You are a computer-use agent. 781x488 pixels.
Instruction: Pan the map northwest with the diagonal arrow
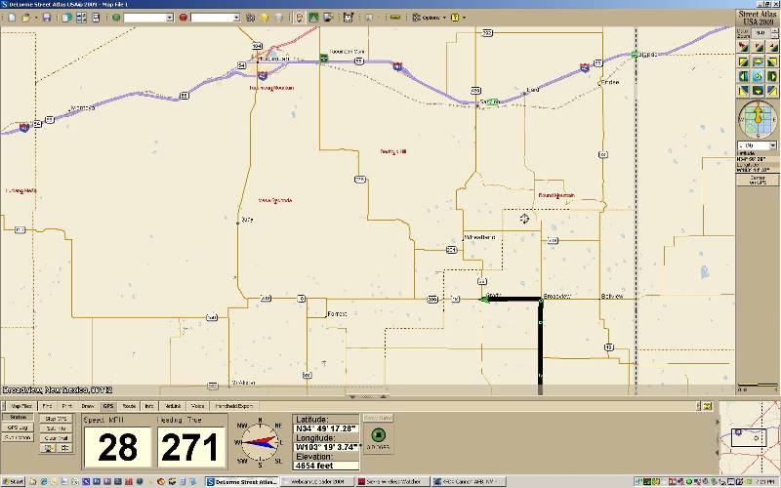tap(743, 61)
